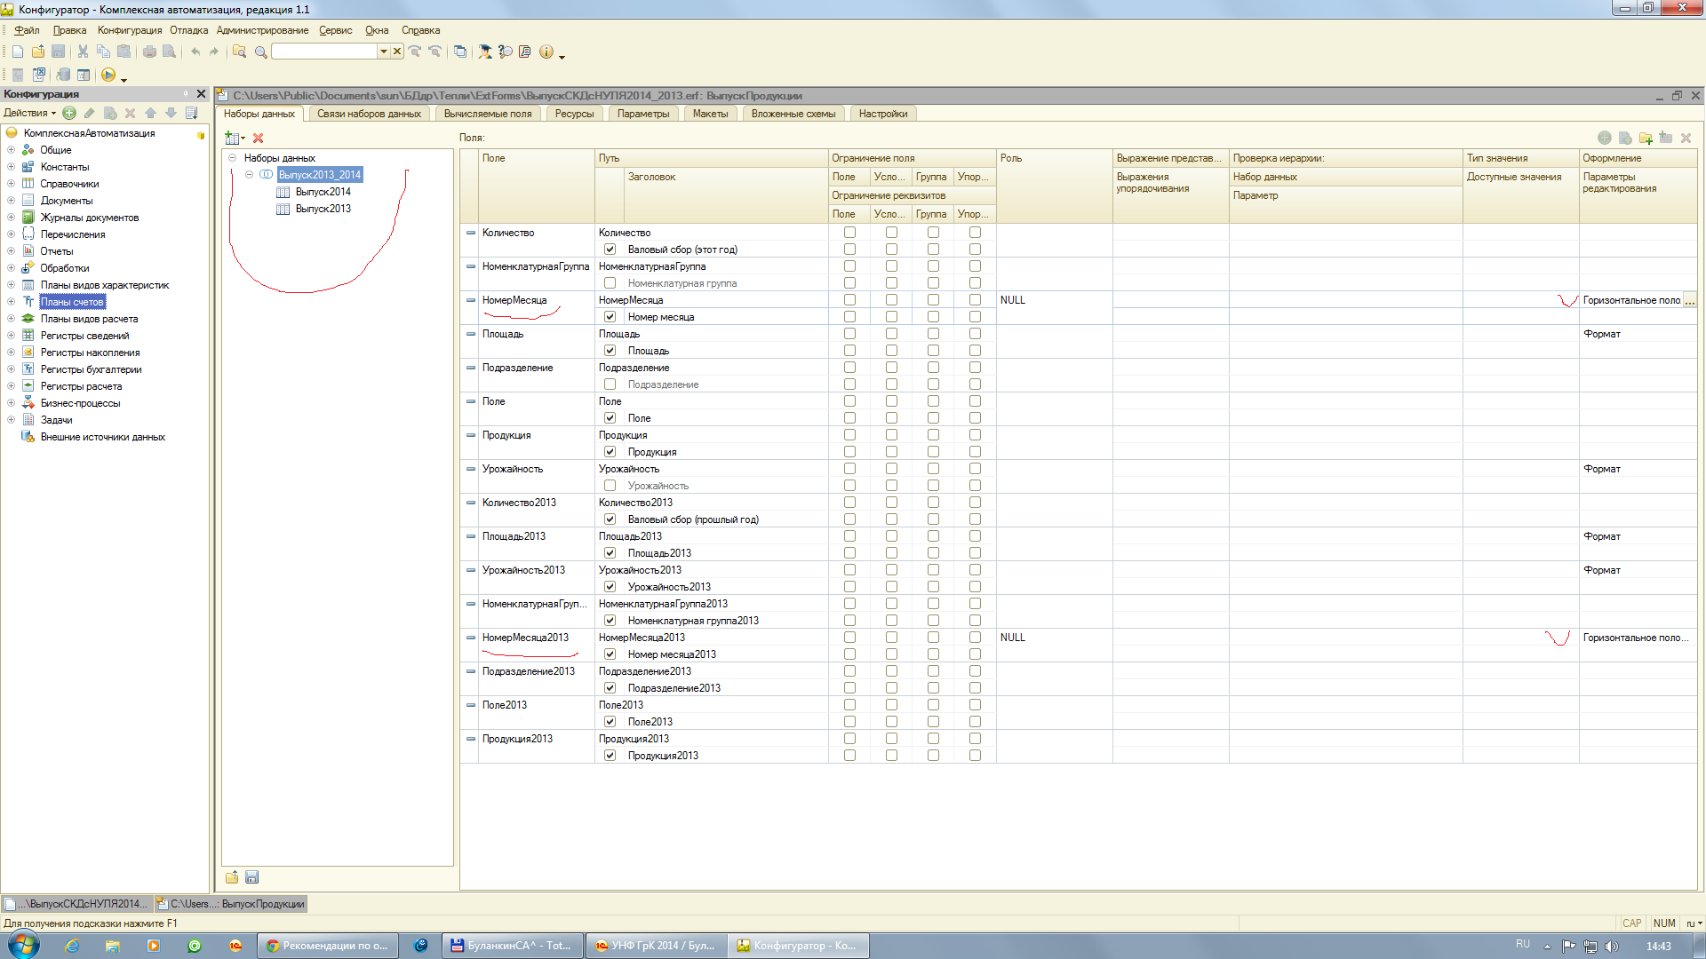Click the green add button in Конфигурация panel
The width and height of the screenshot is (1706, 959).
[x=69, y=113]
